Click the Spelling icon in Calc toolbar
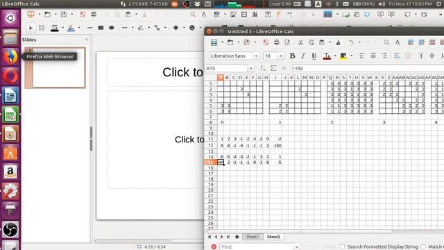 [398, 42]
